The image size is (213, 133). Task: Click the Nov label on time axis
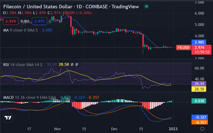tap(57, 129)
